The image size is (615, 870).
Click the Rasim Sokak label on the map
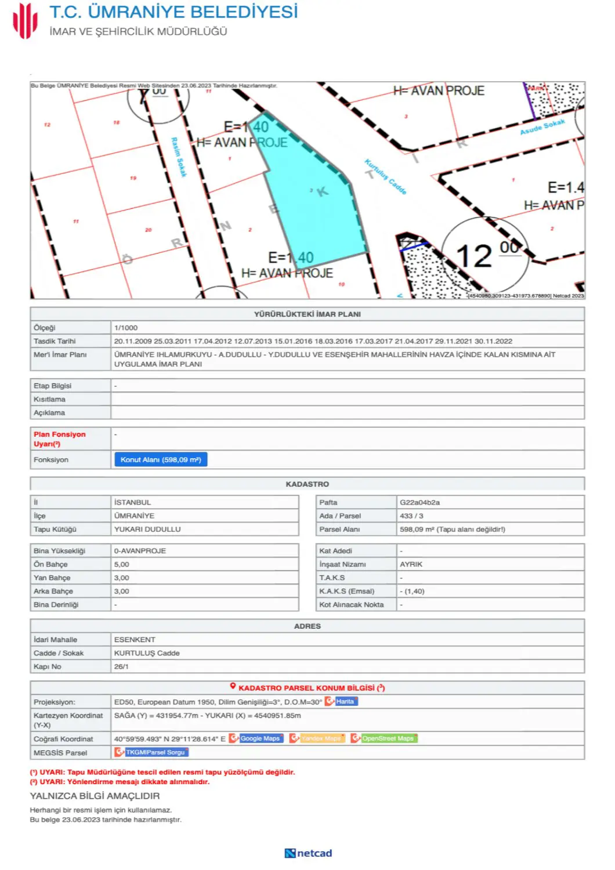179,157
